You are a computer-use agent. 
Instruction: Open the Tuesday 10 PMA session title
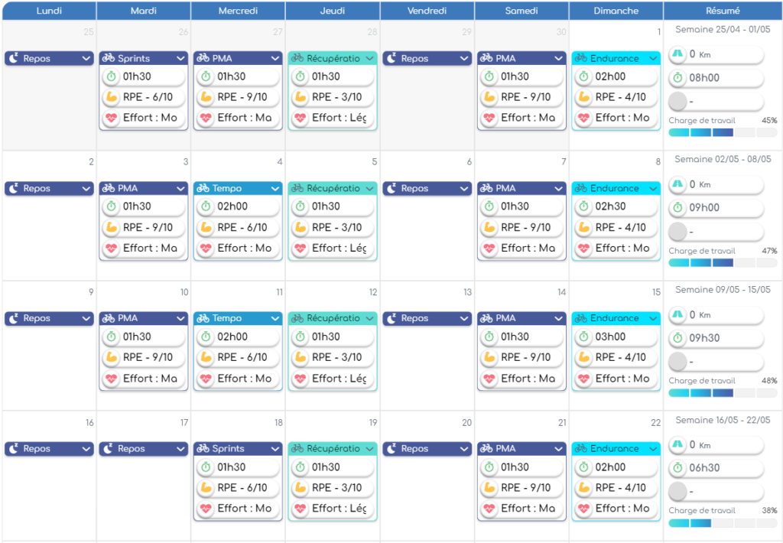coord(134,318)
